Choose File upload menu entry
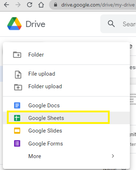This screenshot has width=136, height=170. pos(66,74)
